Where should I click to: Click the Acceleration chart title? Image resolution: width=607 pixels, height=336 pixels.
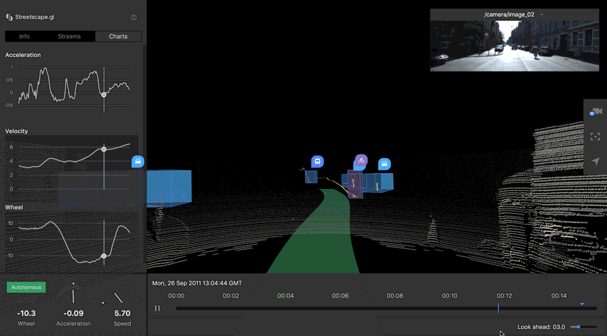click(23, 55)
